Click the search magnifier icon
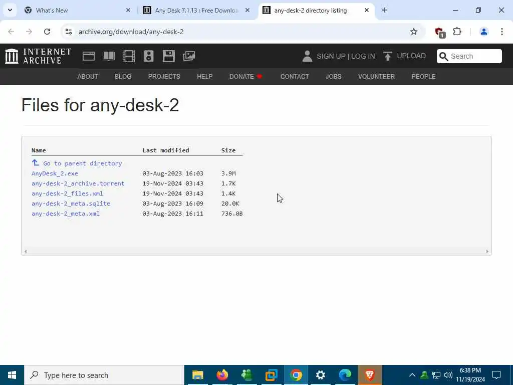Image resolution: width=513 pixels, height=385 pixels. (443, 56)
